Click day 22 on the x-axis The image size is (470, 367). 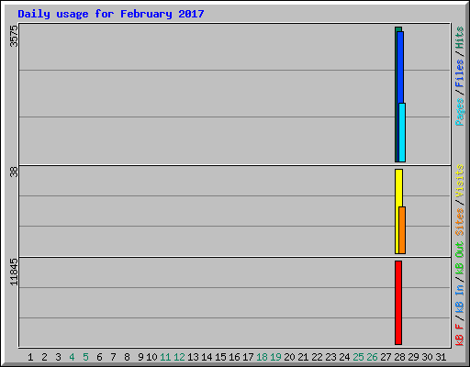click(317, 357)
